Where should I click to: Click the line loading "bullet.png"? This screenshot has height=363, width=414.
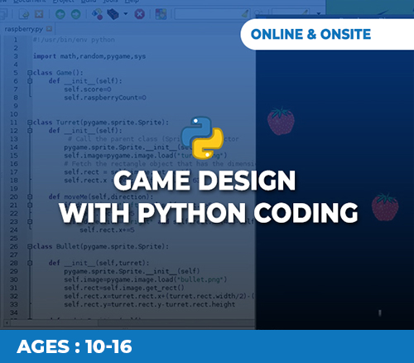click(146, 279)
